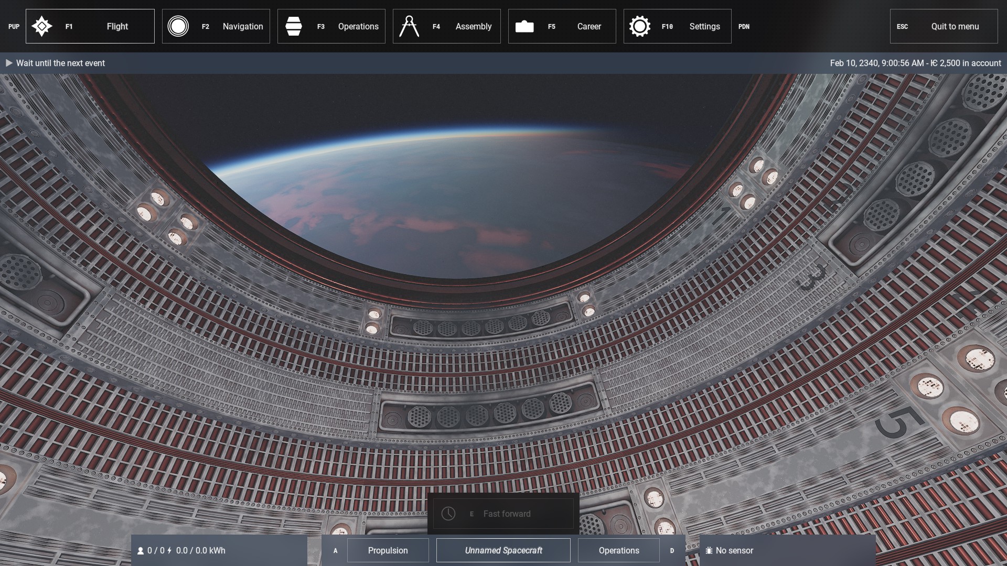Open the Career tab label
This screenshot has width=1007, height=566.
pyautogui.click(x=588, y=26)
